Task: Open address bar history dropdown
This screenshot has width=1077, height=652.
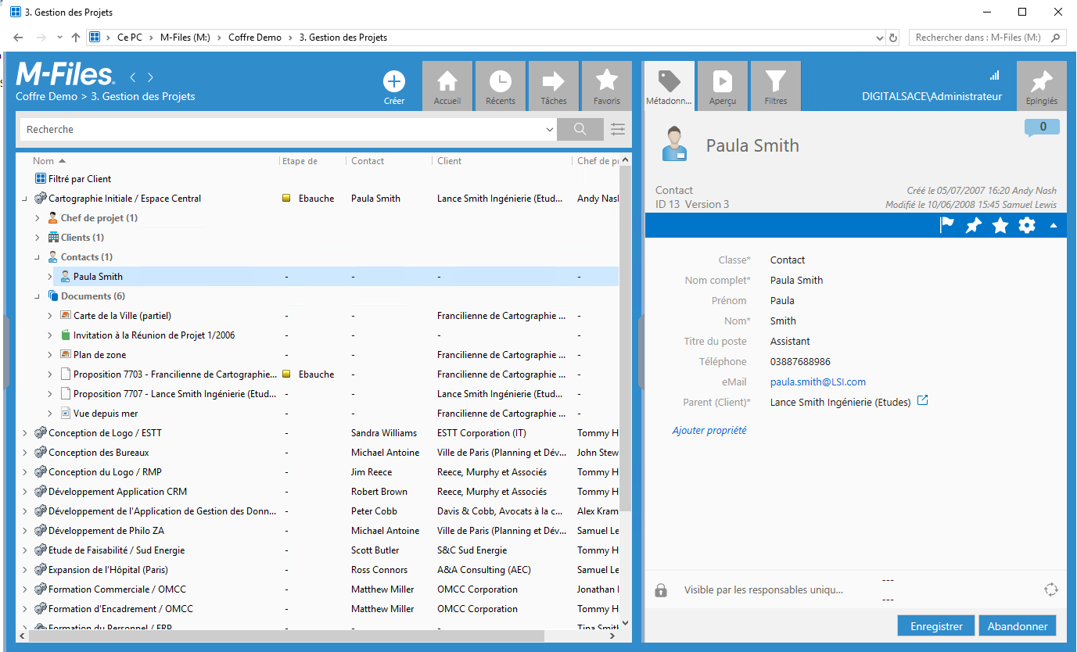Action: 880,38
